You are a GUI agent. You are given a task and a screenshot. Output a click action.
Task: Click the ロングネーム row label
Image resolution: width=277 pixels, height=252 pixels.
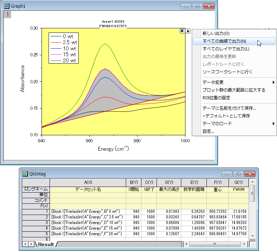(36, 189)
